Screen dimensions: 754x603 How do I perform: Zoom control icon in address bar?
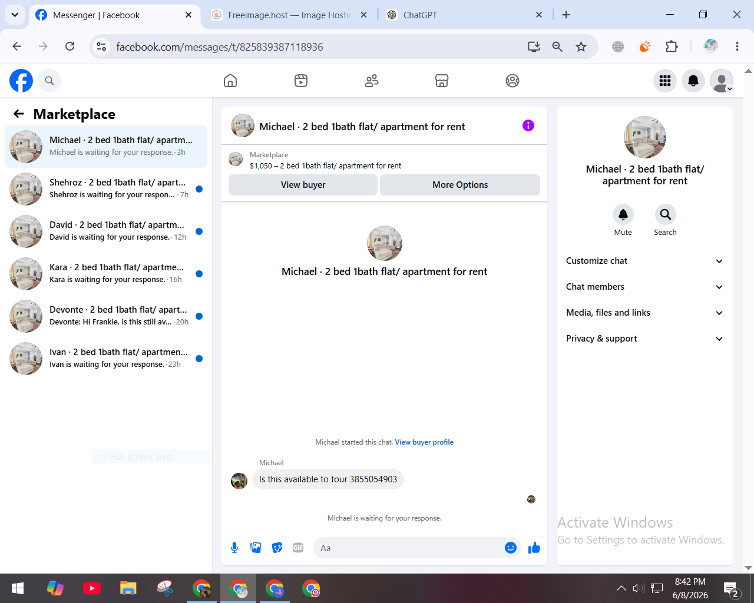click(x=557, y=47)
